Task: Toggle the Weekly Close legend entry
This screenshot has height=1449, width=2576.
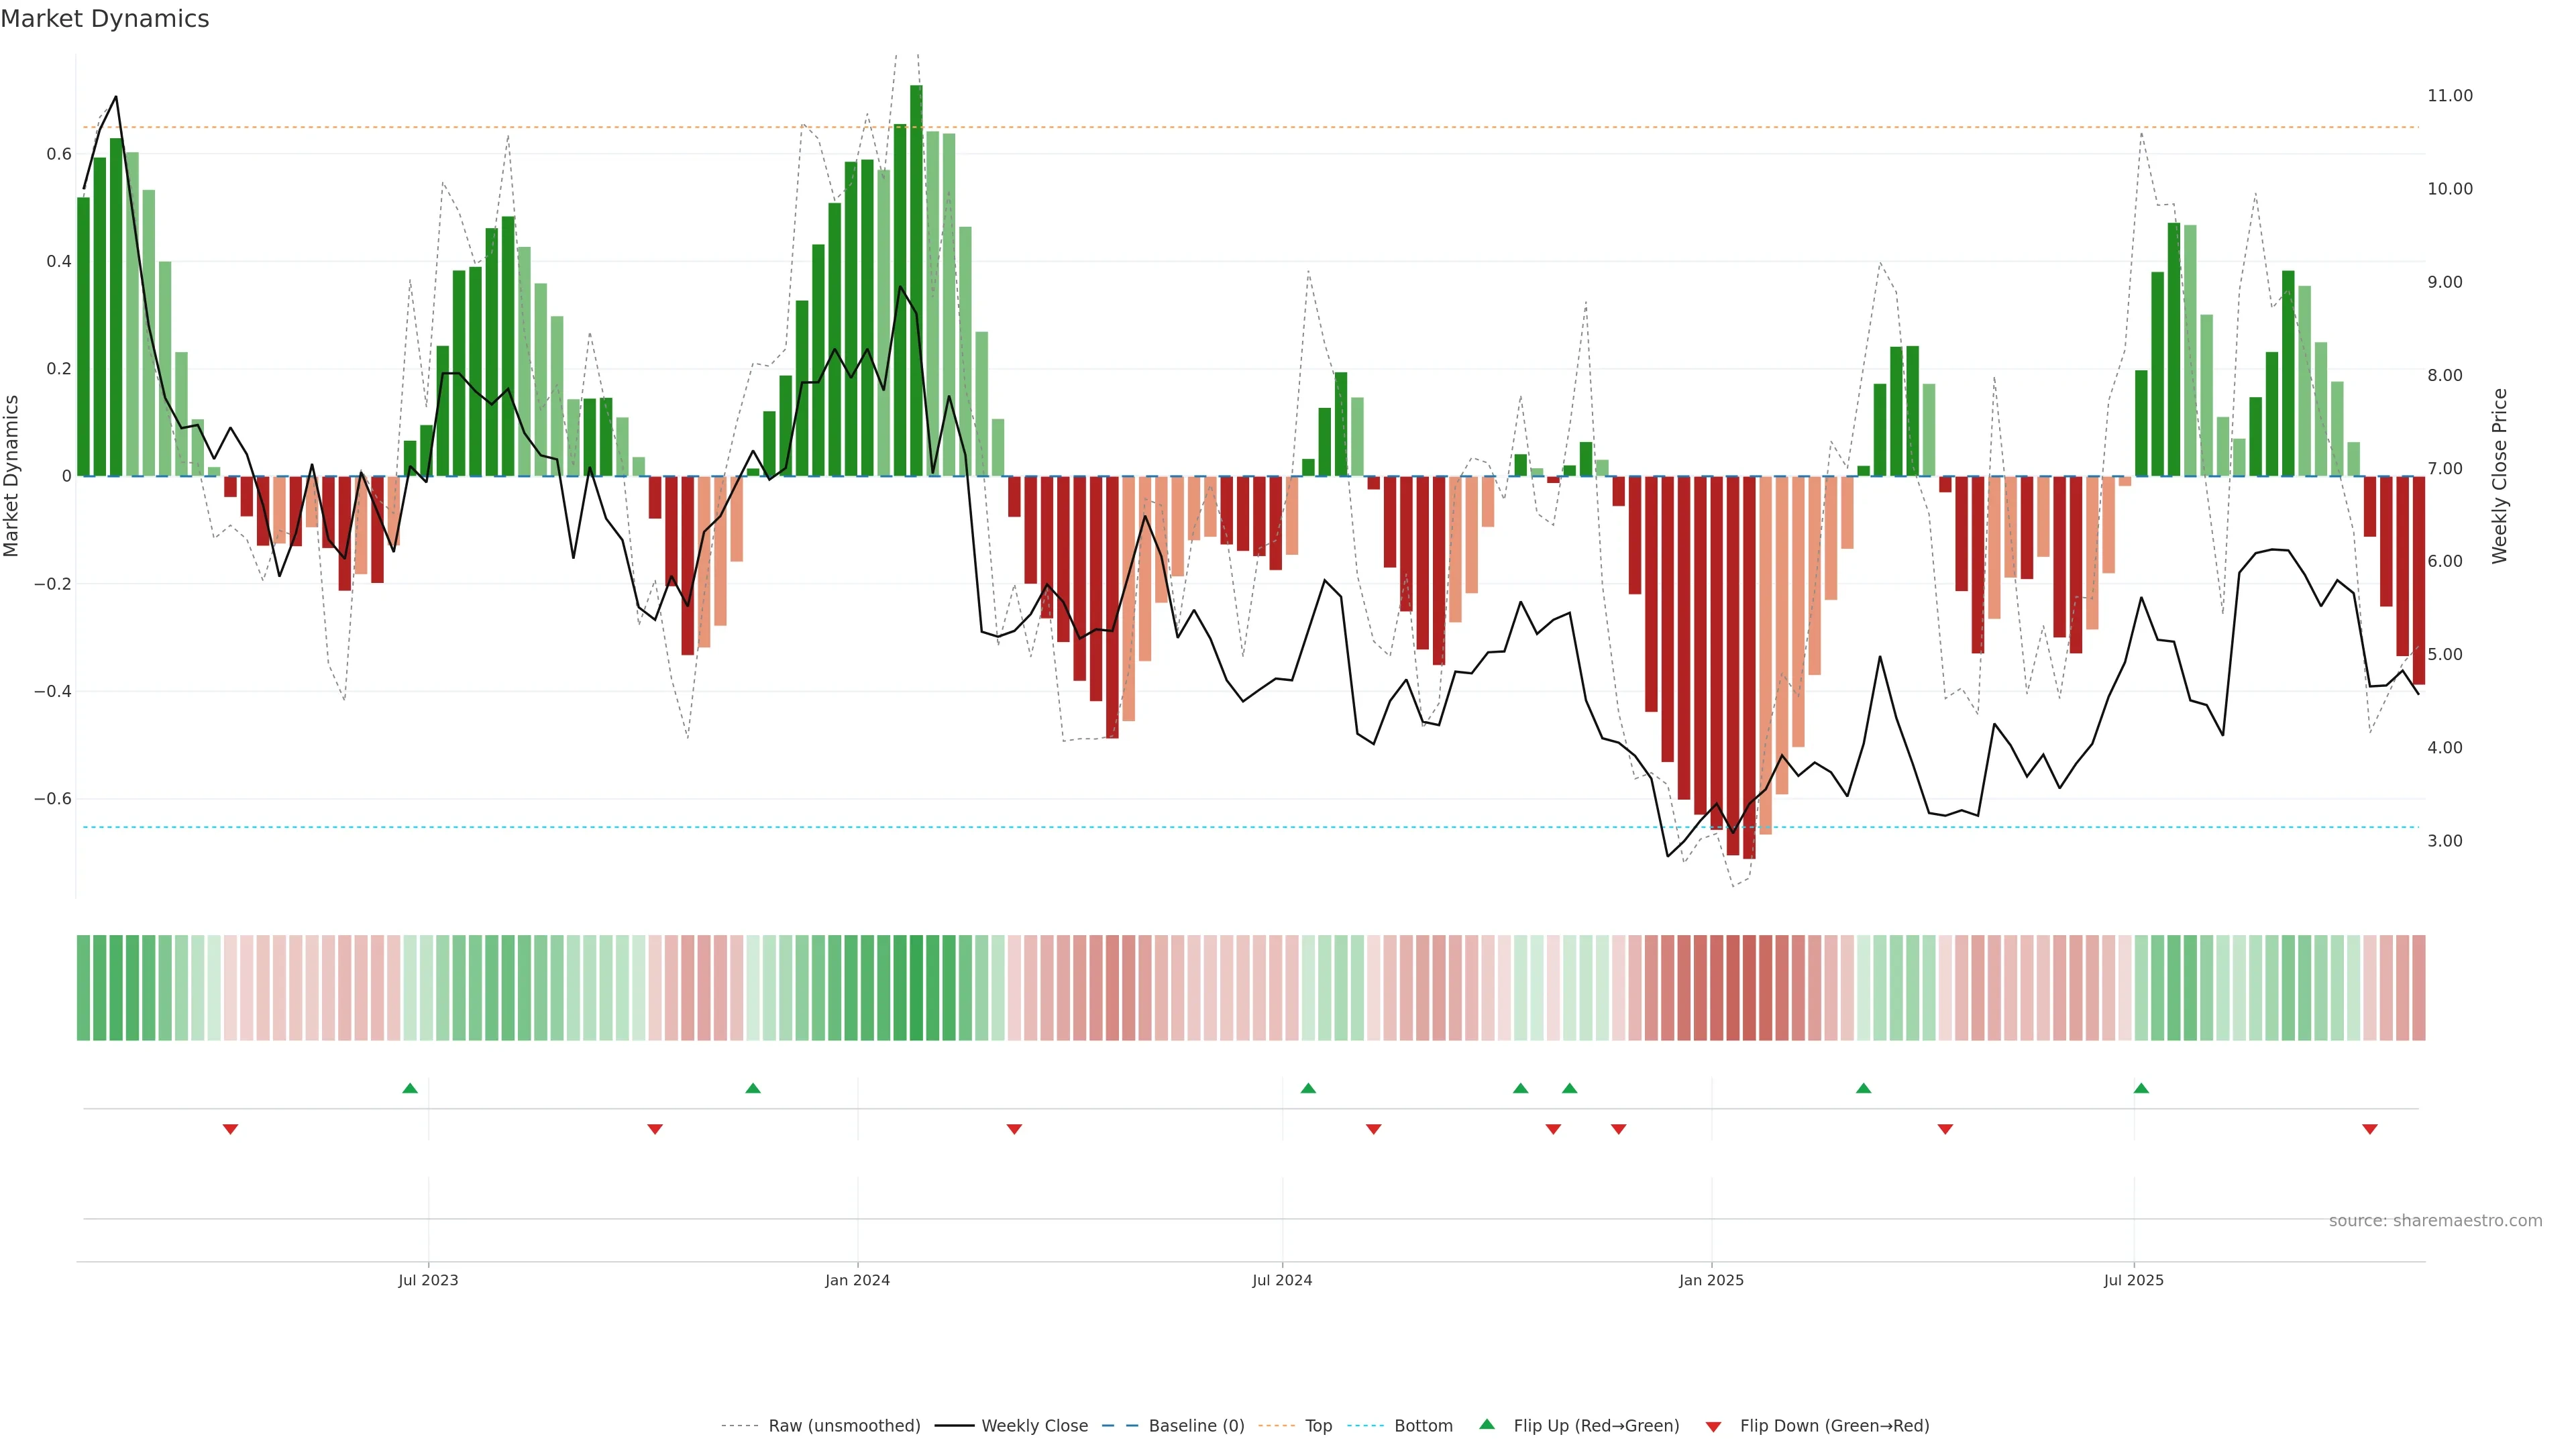Action: click(x=1034, y=1425)
